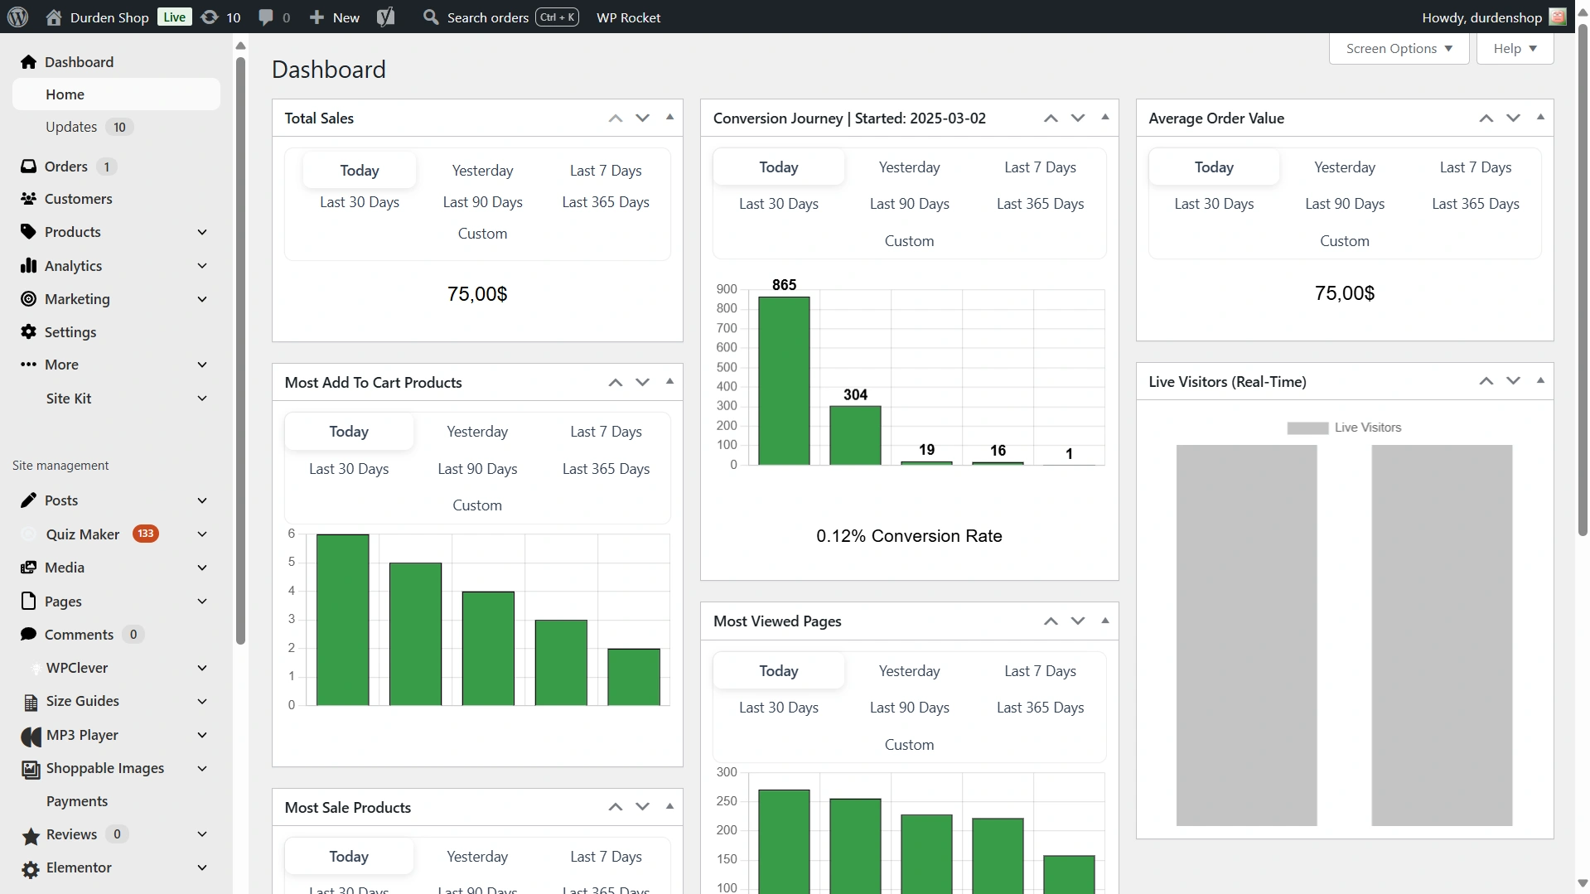Click the user avatar next to Howdy
This screenshot has height=894, width=1590.
1558,17
